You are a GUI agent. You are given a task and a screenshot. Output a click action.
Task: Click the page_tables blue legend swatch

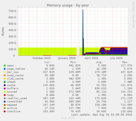5,69
